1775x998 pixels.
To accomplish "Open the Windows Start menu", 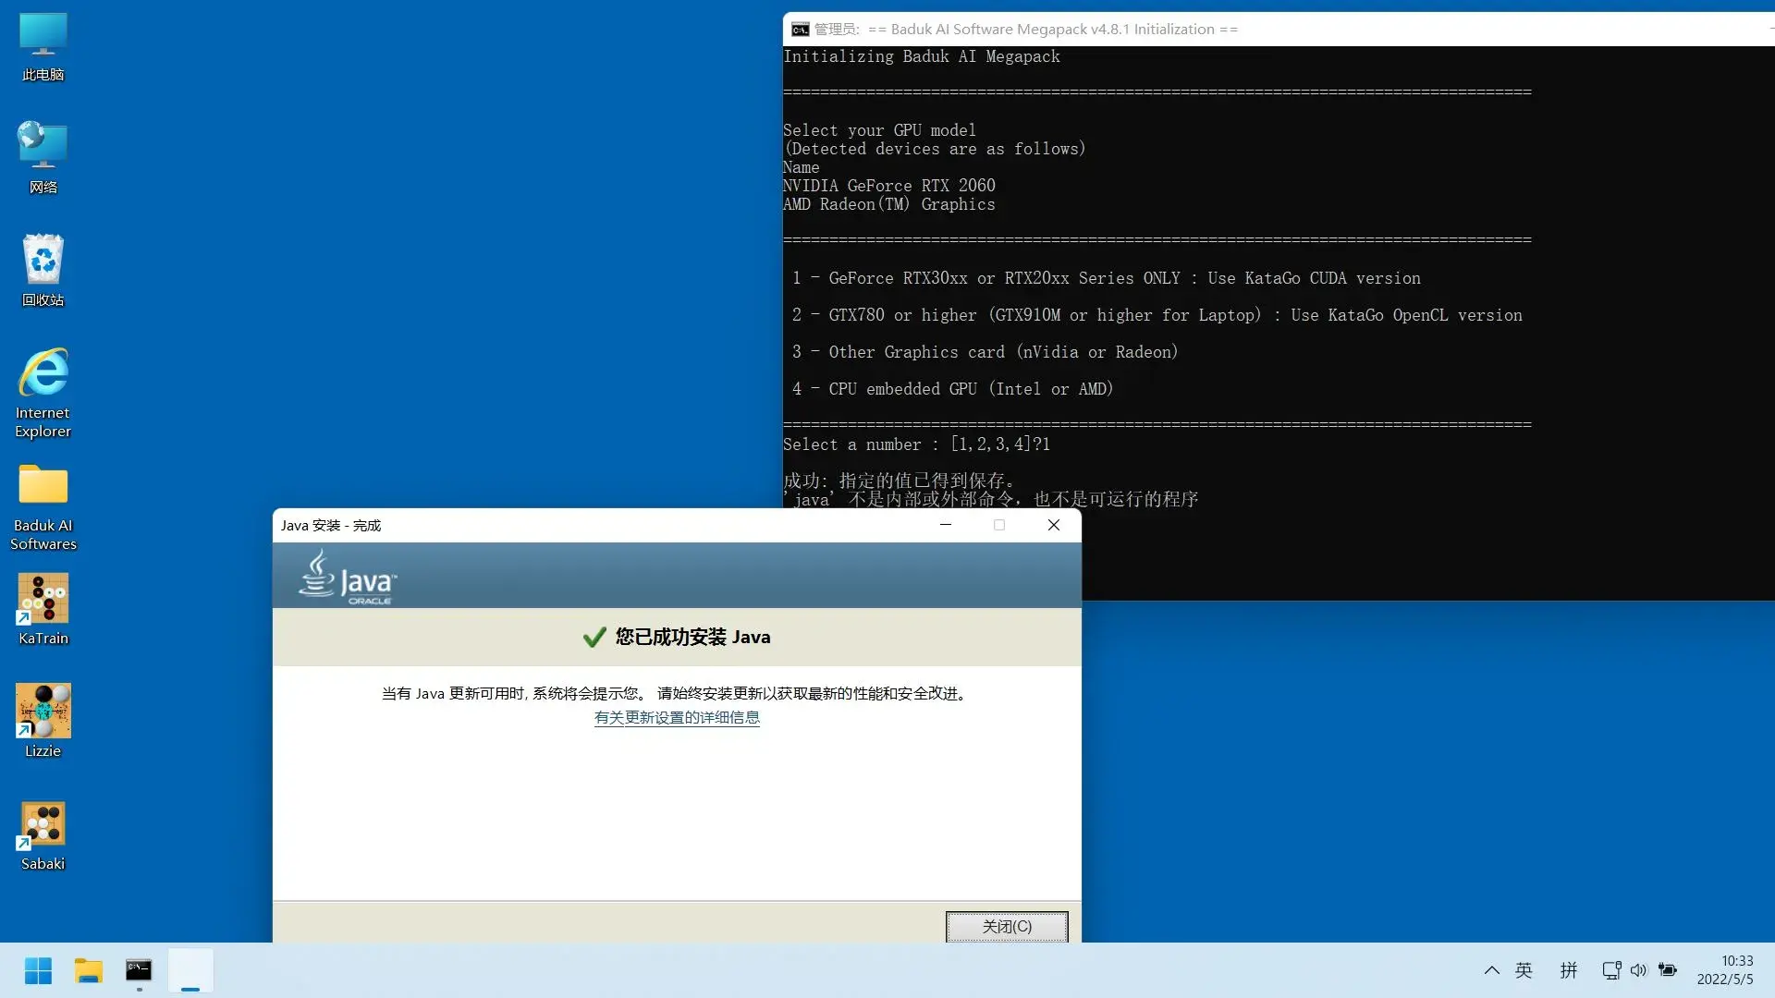I will click(x=38, y=970).
